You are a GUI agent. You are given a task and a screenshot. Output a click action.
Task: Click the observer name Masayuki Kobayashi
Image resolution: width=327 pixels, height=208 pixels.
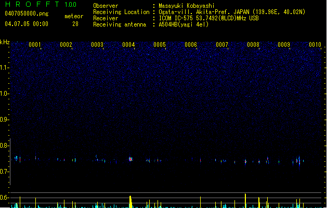coord(187,6)
